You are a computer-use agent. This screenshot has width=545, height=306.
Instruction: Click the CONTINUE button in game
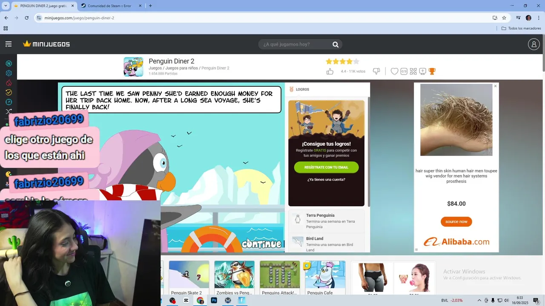pyautogui.click(x=261, y=244)
